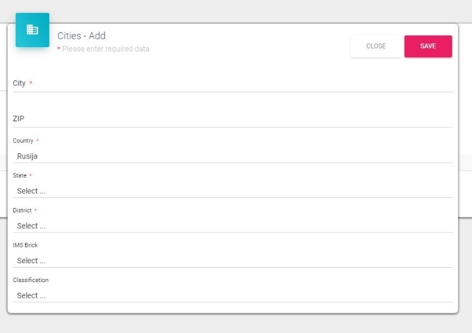Focus the City input field
The height and width of the screenshot is (333, 472).
coord(233,83)
